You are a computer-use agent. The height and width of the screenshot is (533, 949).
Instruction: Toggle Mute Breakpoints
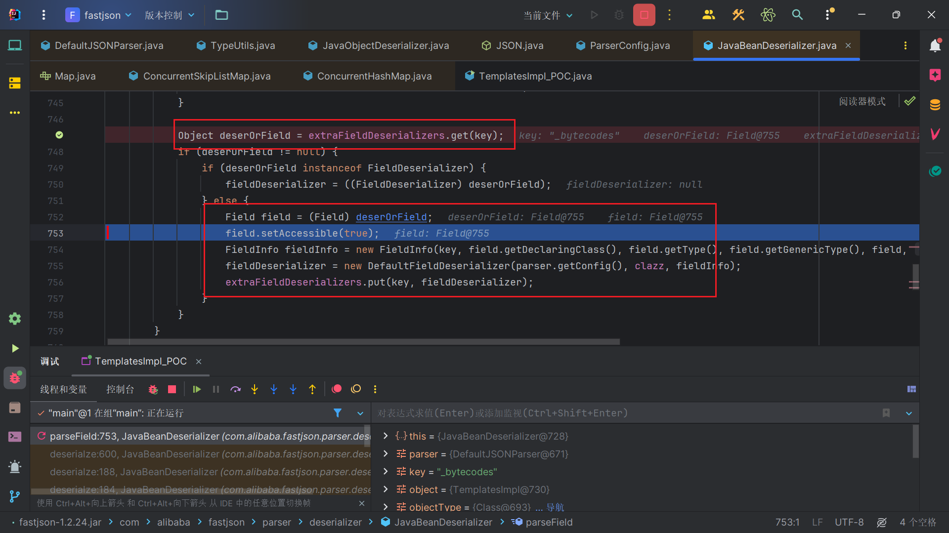pos(356,389)
